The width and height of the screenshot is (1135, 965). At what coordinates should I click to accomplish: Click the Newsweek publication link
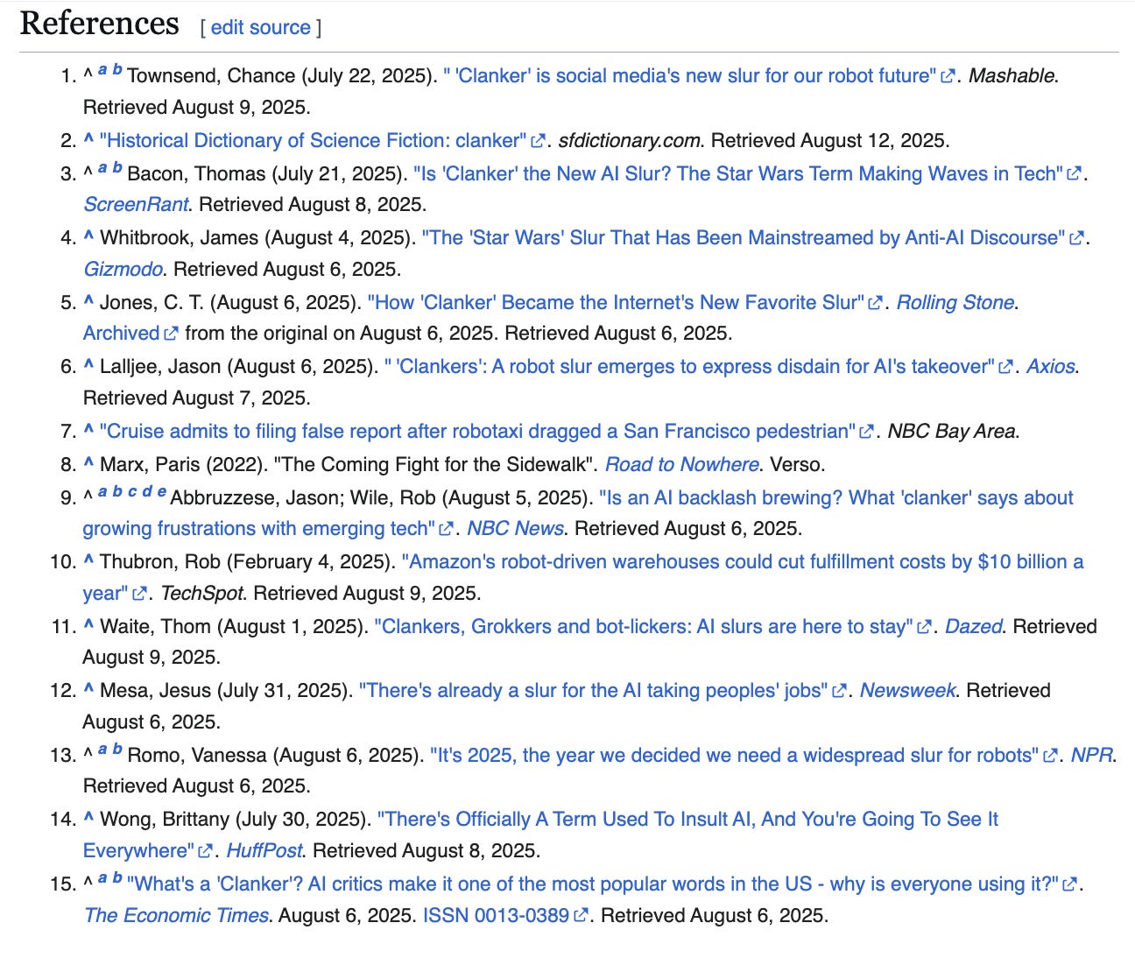click(x=908, y=690)
